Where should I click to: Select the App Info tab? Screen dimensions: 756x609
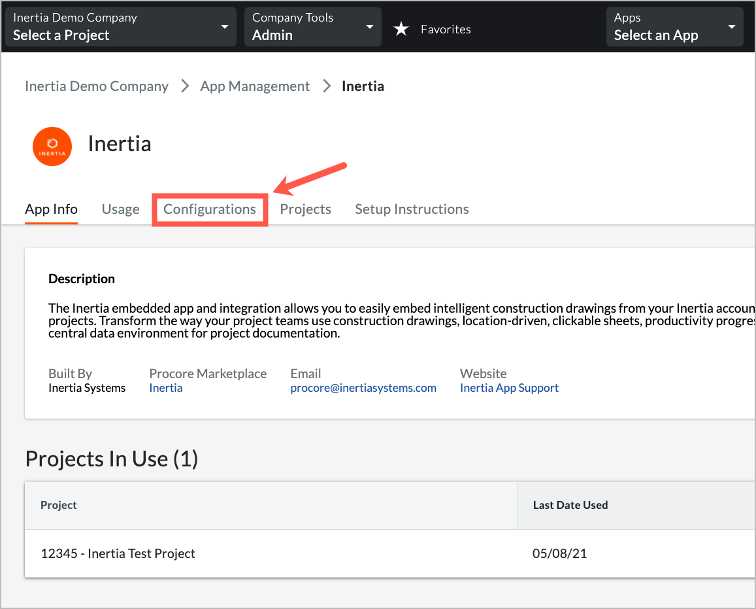click(x=51, y=209)
